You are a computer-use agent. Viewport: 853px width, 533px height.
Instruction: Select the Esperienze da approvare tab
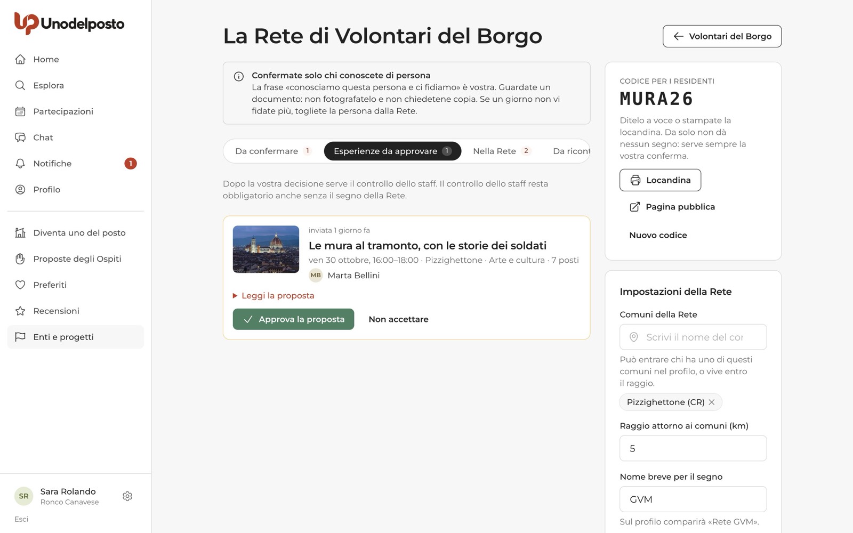click(x=392, y=151)
